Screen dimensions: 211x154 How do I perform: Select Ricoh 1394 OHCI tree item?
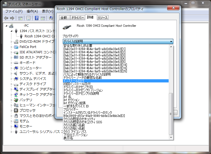[39, 36]
